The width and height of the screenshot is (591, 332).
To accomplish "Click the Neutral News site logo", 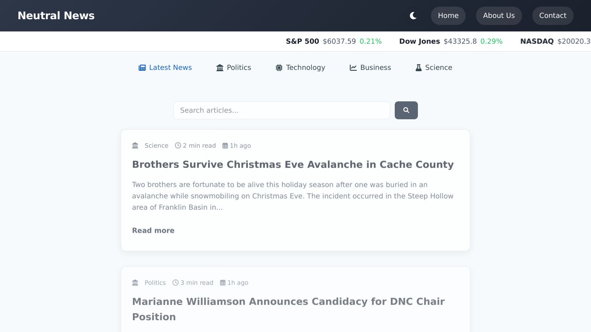I will [56, 16].
